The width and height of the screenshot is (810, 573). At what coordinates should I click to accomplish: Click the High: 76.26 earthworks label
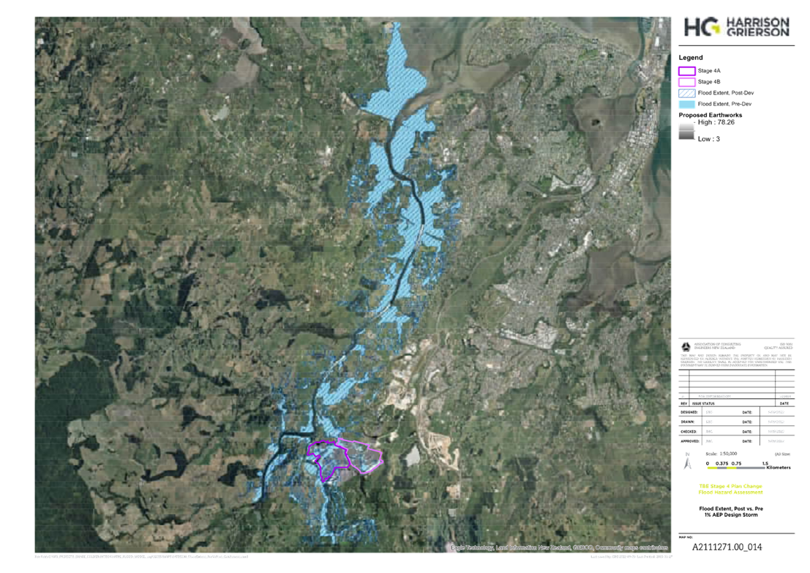(x=718, y=123)
